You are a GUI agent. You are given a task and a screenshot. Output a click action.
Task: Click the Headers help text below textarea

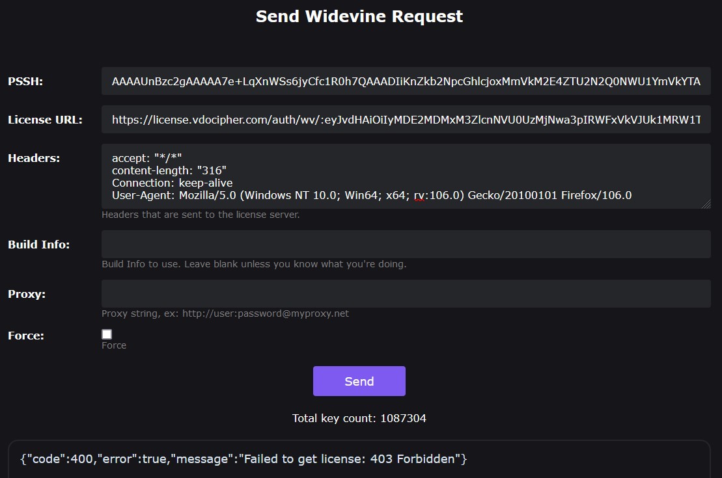(x=201, y=215)
